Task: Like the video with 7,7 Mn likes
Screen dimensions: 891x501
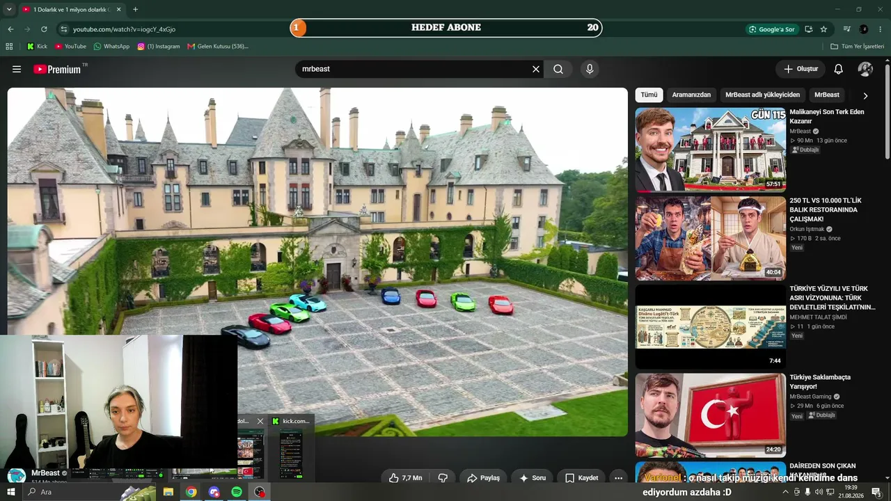Action: 405,478
